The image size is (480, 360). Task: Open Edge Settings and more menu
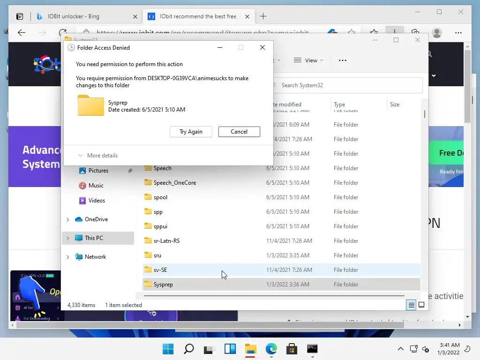point(458,33)
